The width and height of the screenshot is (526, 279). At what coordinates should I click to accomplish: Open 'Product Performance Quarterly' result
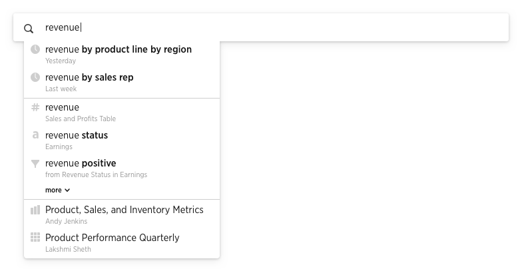122,243
